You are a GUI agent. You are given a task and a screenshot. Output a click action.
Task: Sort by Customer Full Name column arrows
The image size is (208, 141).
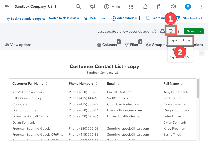click(x=47, y=84)
